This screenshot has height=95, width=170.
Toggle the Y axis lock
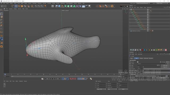pyautogui.click(x=39, y=6)
